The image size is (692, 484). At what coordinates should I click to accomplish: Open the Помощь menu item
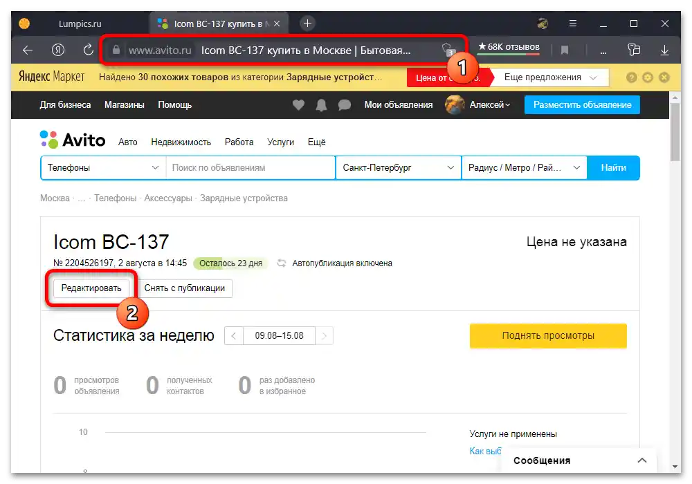click(175, 105)
